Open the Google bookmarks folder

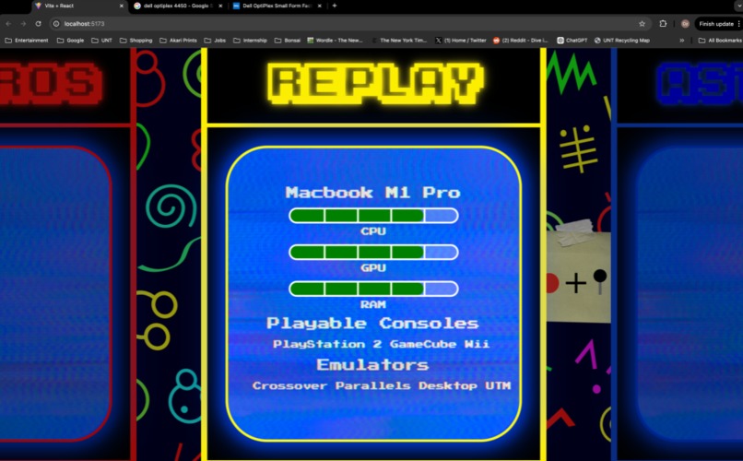[71, 41]
